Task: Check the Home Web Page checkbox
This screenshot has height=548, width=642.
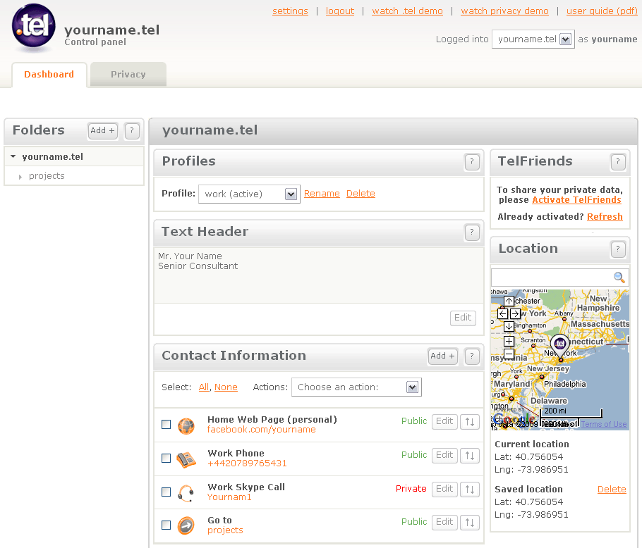Action: click(x=166, y=425)
